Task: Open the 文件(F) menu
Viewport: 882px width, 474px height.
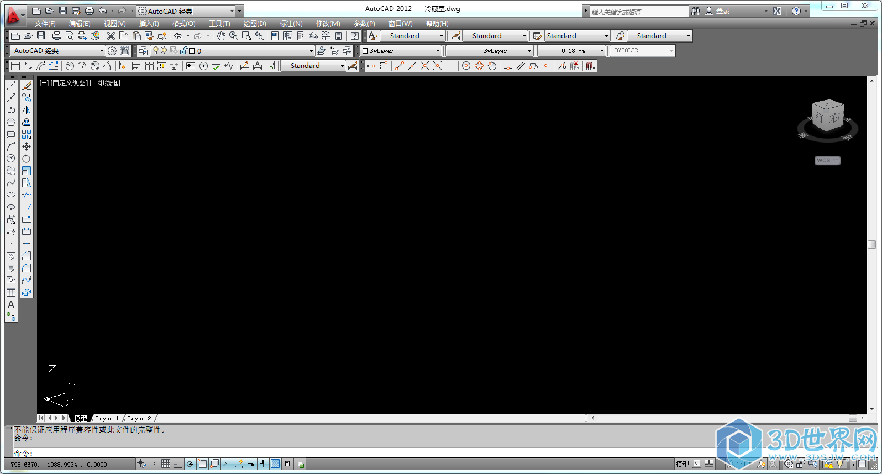Action: pos(45,24)
